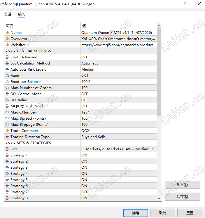Close the Quantum Queen X dialog window
This screenshot has height=218, width=205.
(x=199, y=4)
